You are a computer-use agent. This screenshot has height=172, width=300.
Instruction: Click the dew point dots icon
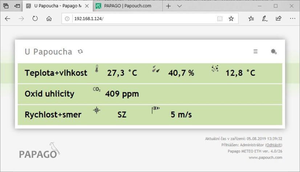215,69
